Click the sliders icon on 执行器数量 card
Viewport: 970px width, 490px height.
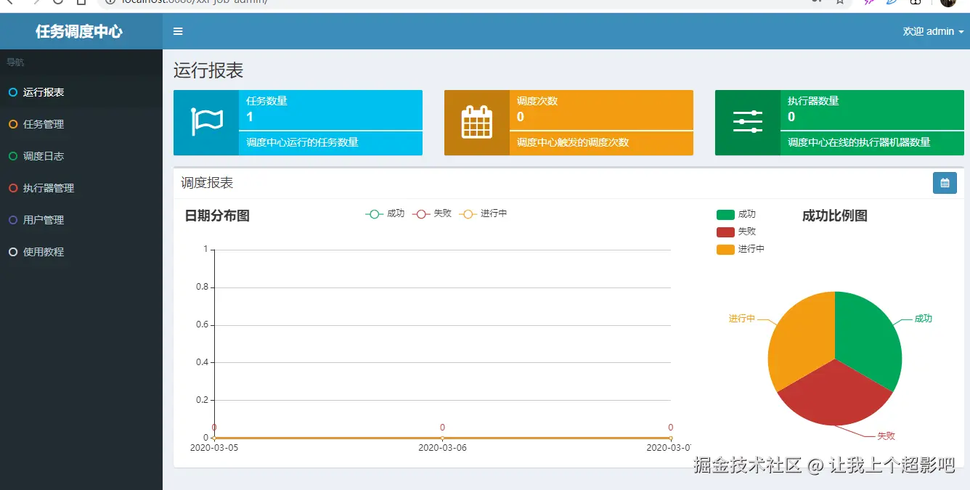click(748, 122)
